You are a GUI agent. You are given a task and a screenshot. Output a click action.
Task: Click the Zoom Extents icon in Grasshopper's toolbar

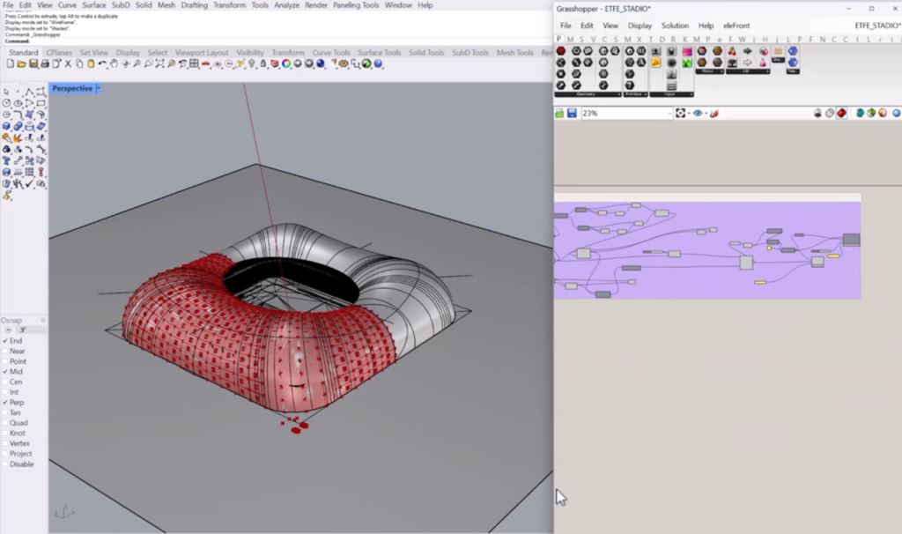point(682,114)
